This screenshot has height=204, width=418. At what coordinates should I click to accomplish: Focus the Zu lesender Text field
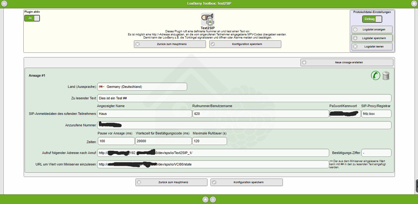[244, 98]
